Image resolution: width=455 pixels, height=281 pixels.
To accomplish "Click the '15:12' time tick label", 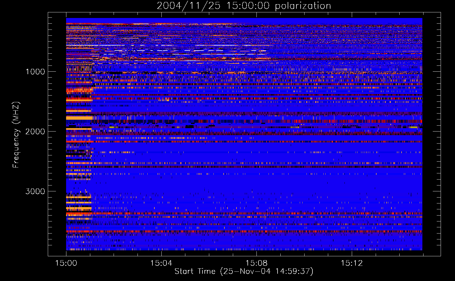I will tap(352, 263).
